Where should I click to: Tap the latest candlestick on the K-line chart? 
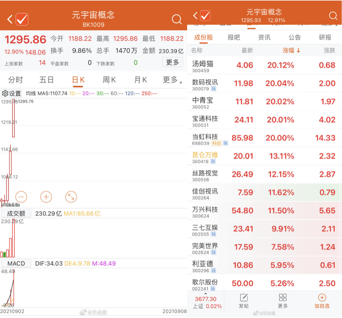point(14,118)
